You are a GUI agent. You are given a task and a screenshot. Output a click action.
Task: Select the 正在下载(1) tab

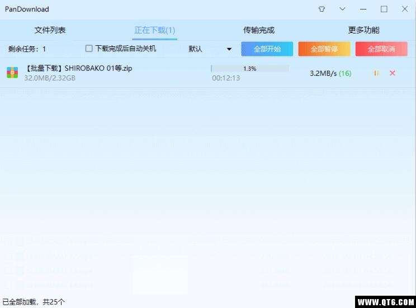155,30
